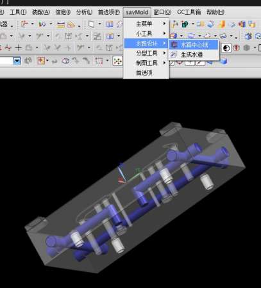This screenshot has width=261, height=288.
Task: Select 水路中心线 submenu entry
Action: pyautogui.click(x=194, y=45)
